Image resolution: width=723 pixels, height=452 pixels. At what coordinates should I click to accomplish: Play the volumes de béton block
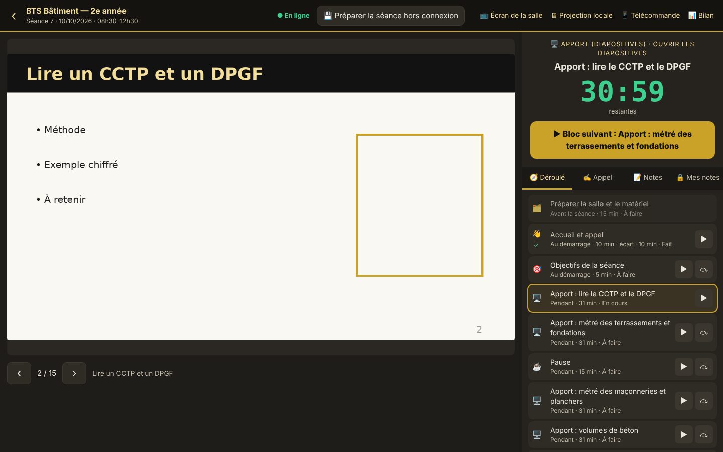coord(684,435)
